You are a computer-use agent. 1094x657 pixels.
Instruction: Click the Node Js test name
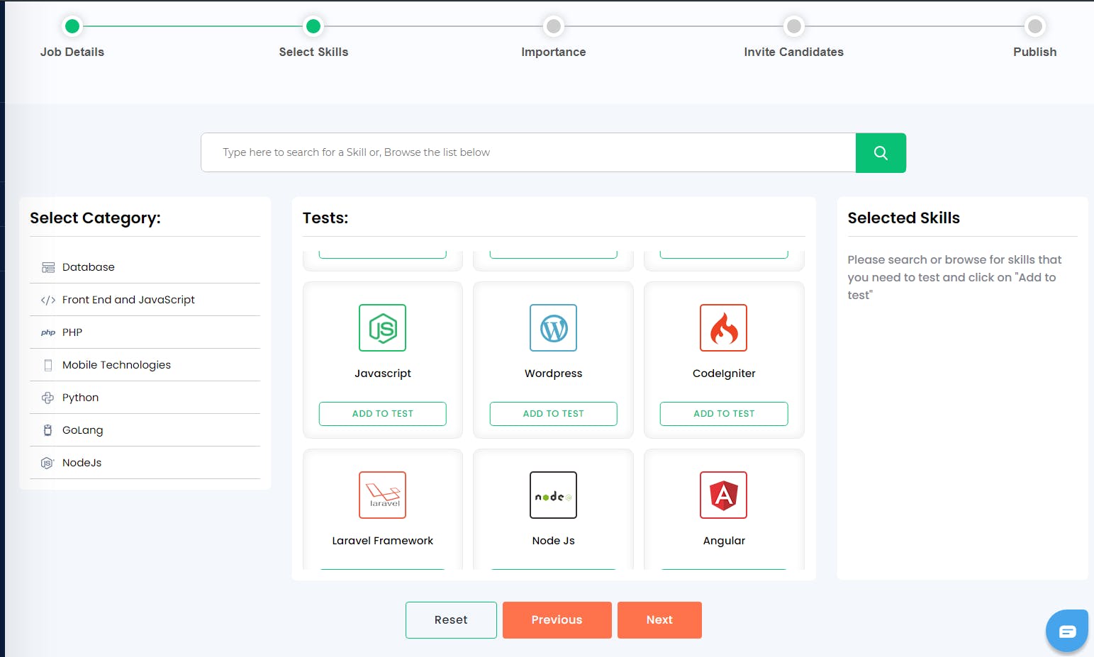(x=553, y=541)
